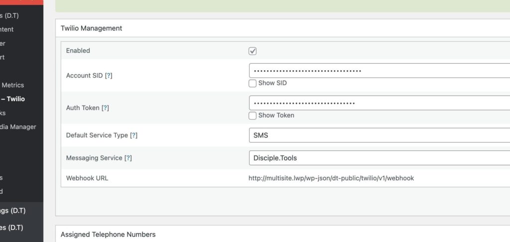Tick the Show Token checkbox
This screenshot has width=510, height=242.
click(253, 116)
